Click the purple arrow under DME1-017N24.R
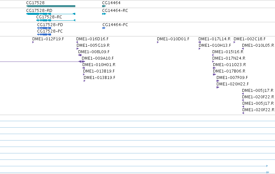Screen dimensions: 275x174 213,62
